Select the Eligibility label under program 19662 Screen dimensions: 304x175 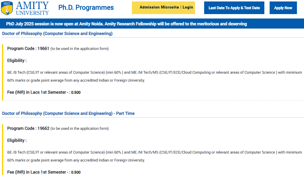pyautogui.click(x=17, y=140)
